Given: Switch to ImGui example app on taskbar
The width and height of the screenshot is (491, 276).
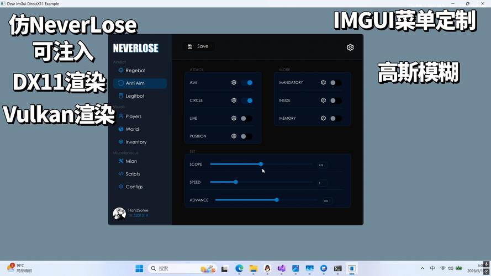Looking at the screenshot, I should 352,268.
